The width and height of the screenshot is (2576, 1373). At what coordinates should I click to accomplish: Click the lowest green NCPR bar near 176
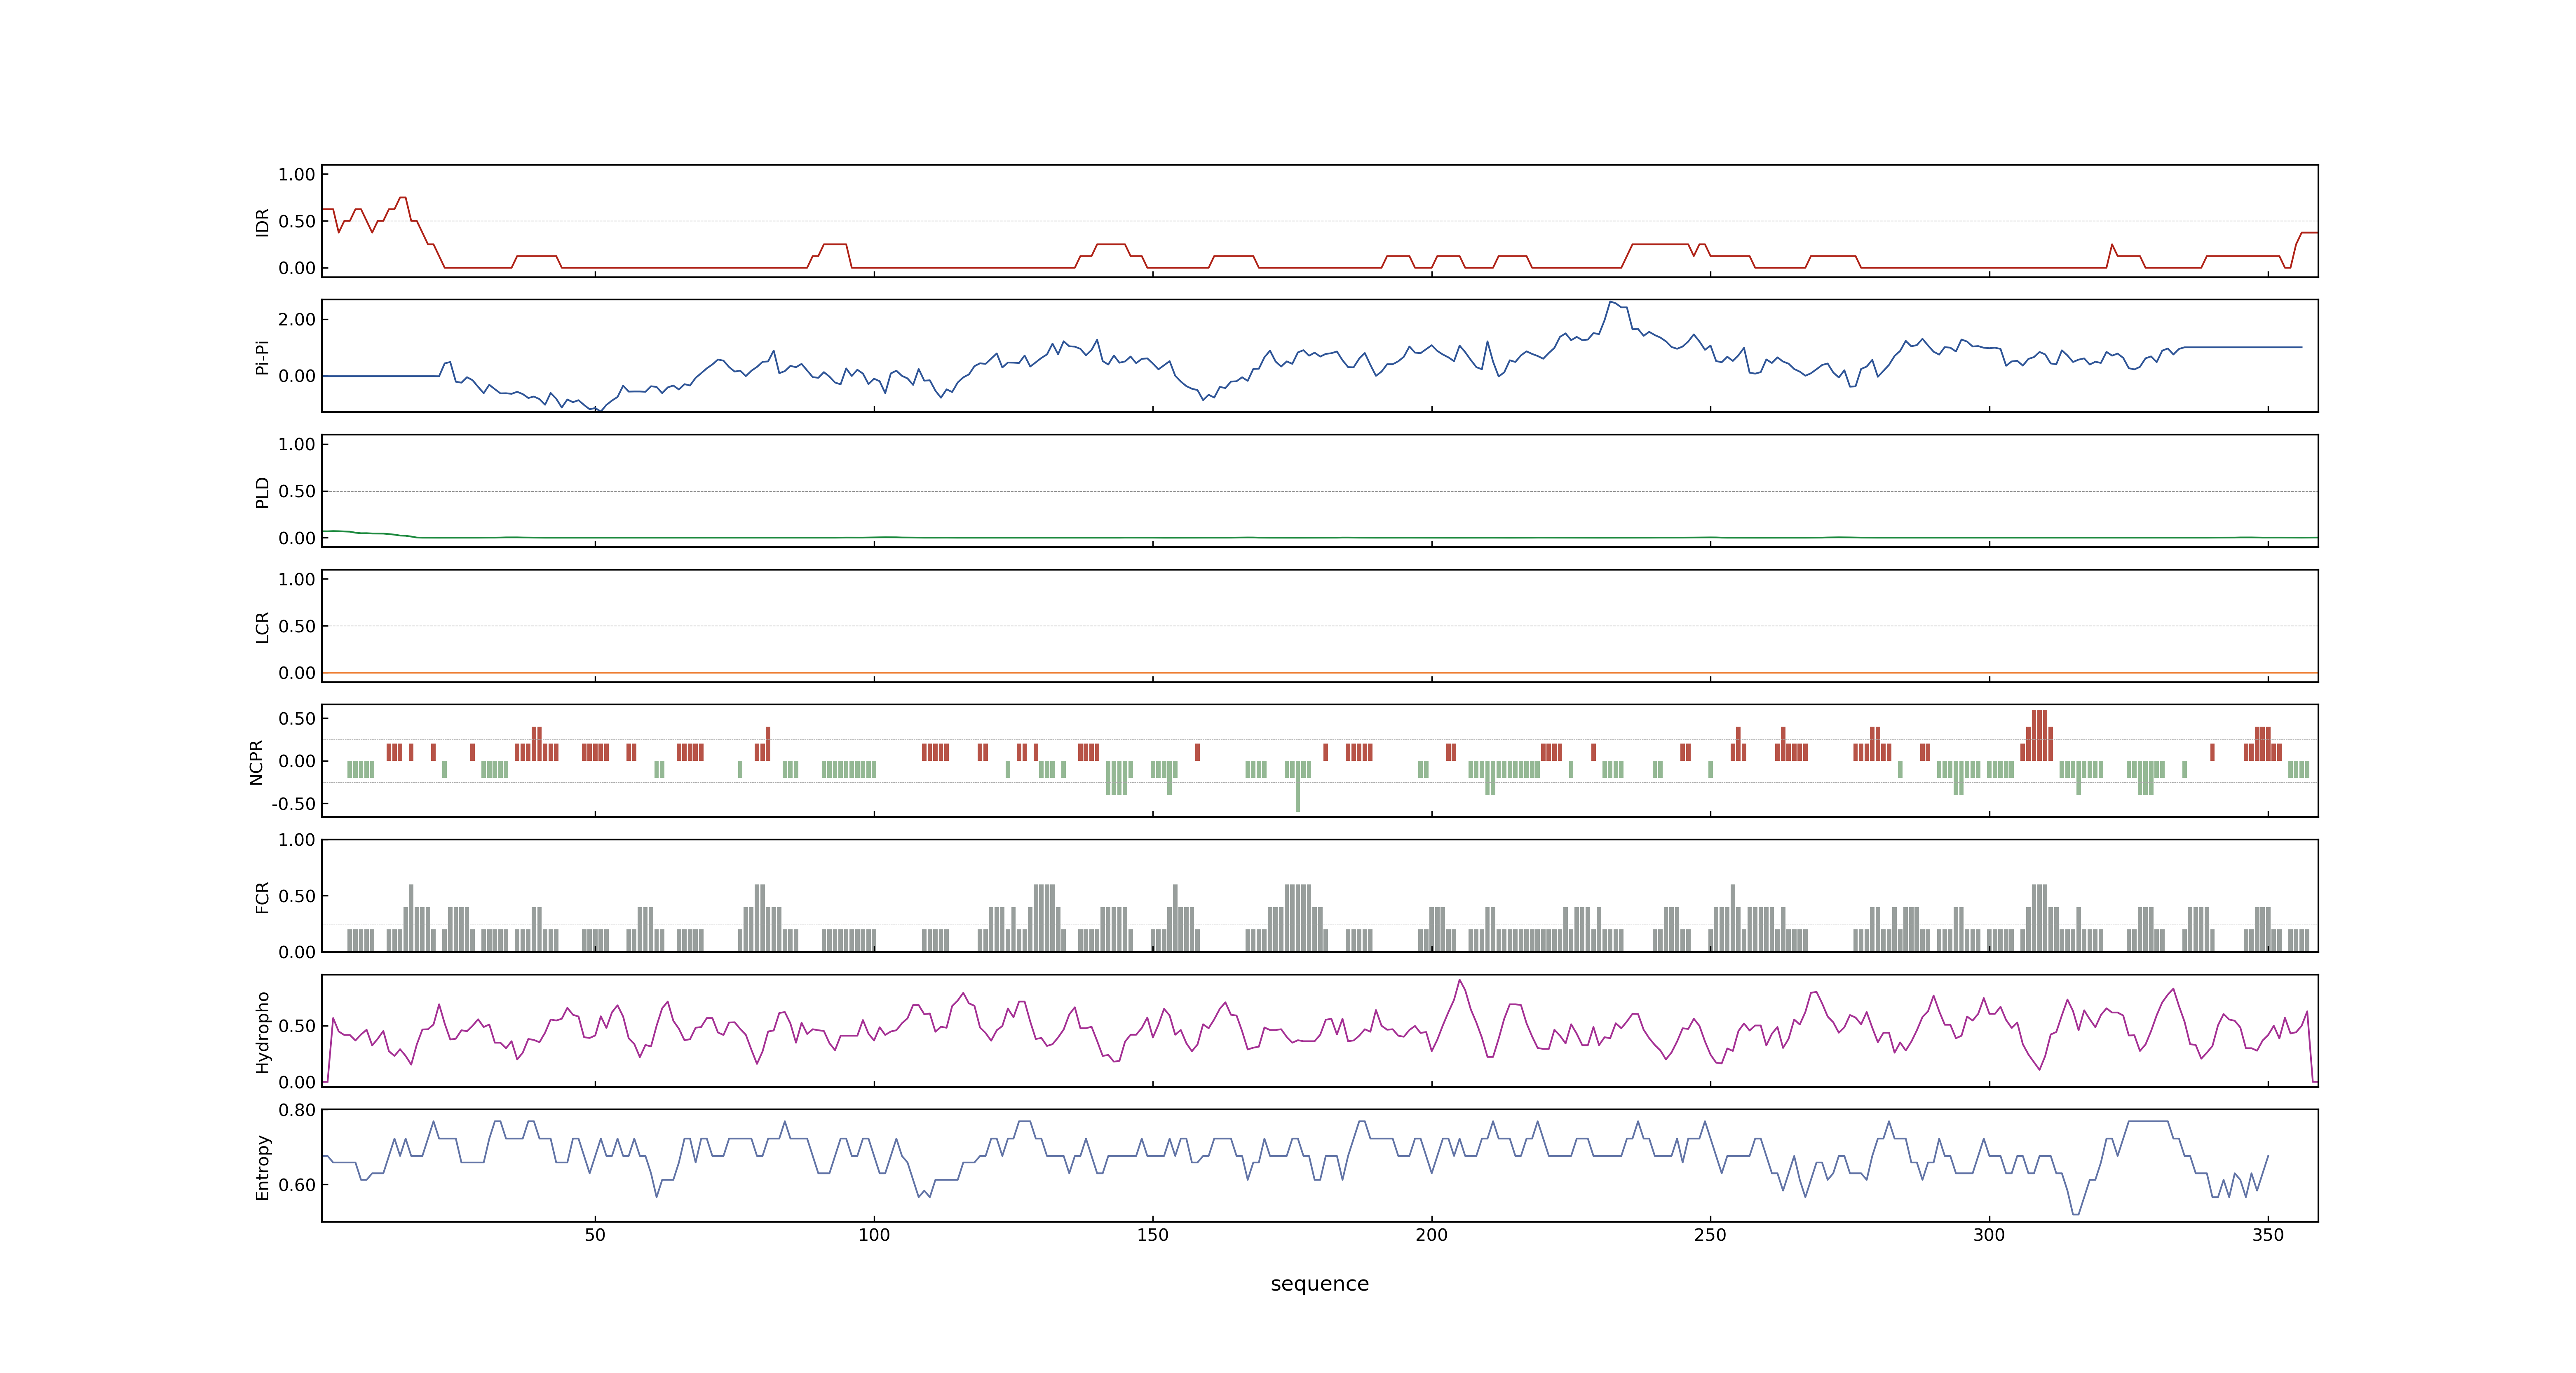click(x=1298, y=786)
